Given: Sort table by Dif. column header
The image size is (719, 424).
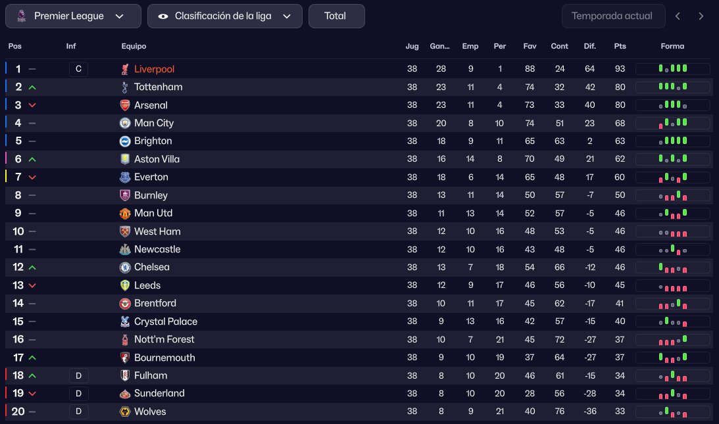Looking at the screenshot, I should pos(589,46).
